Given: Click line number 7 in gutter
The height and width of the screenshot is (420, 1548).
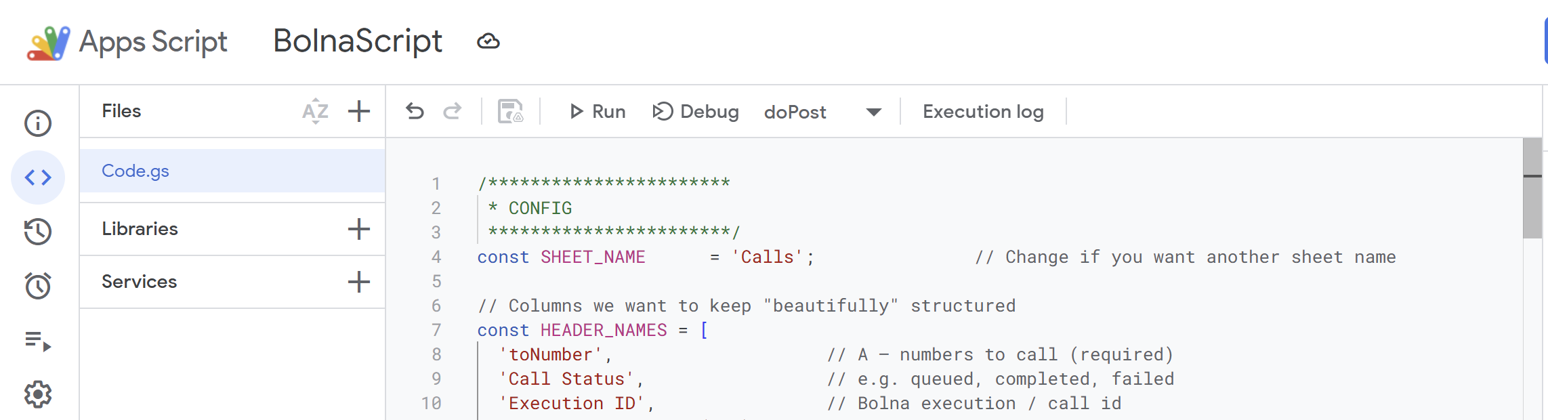Looking at the screenshot, I should tap(436, 331).
